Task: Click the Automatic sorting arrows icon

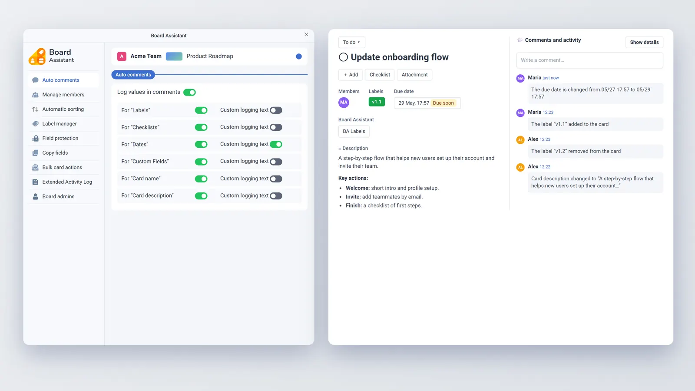Action: (35, 109)
